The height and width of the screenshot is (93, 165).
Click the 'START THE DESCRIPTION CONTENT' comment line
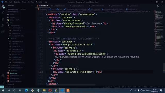(73, 38)
